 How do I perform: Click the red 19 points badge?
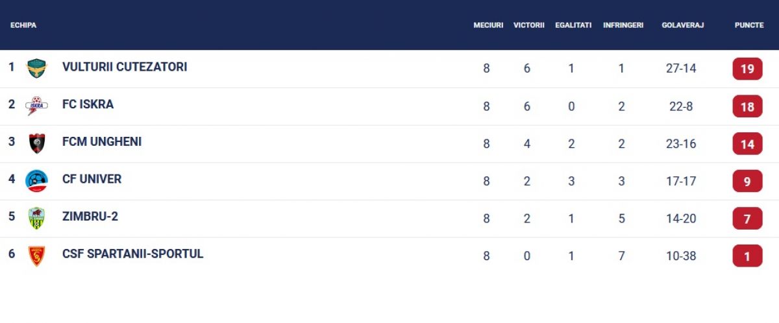click(x=747, y=69)
